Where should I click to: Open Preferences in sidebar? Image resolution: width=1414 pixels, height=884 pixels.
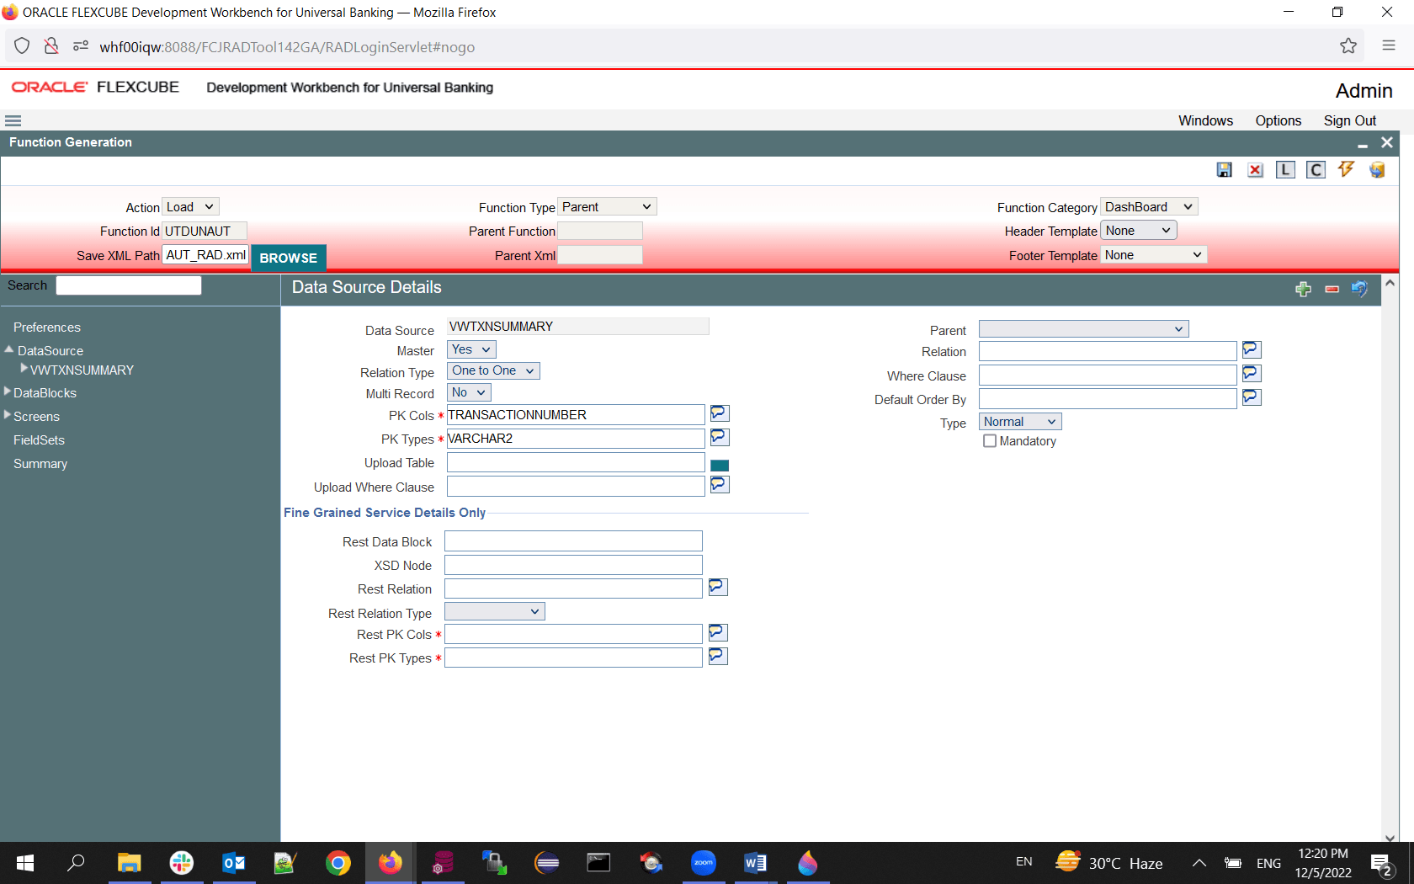(x=47, y=328)
